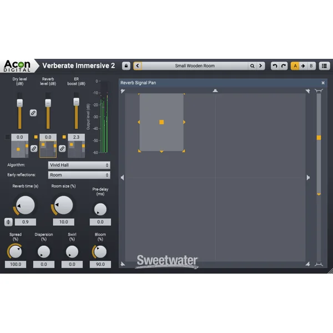Screen dimensions: 333x333
Task: Open the Dry signal pan pad
Action: (20, 149)
